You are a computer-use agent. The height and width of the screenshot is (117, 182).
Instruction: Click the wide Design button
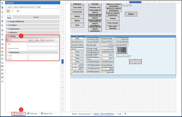coord(35,17)
